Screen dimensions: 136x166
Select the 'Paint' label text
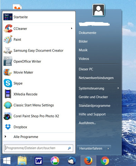pos(17,39)
